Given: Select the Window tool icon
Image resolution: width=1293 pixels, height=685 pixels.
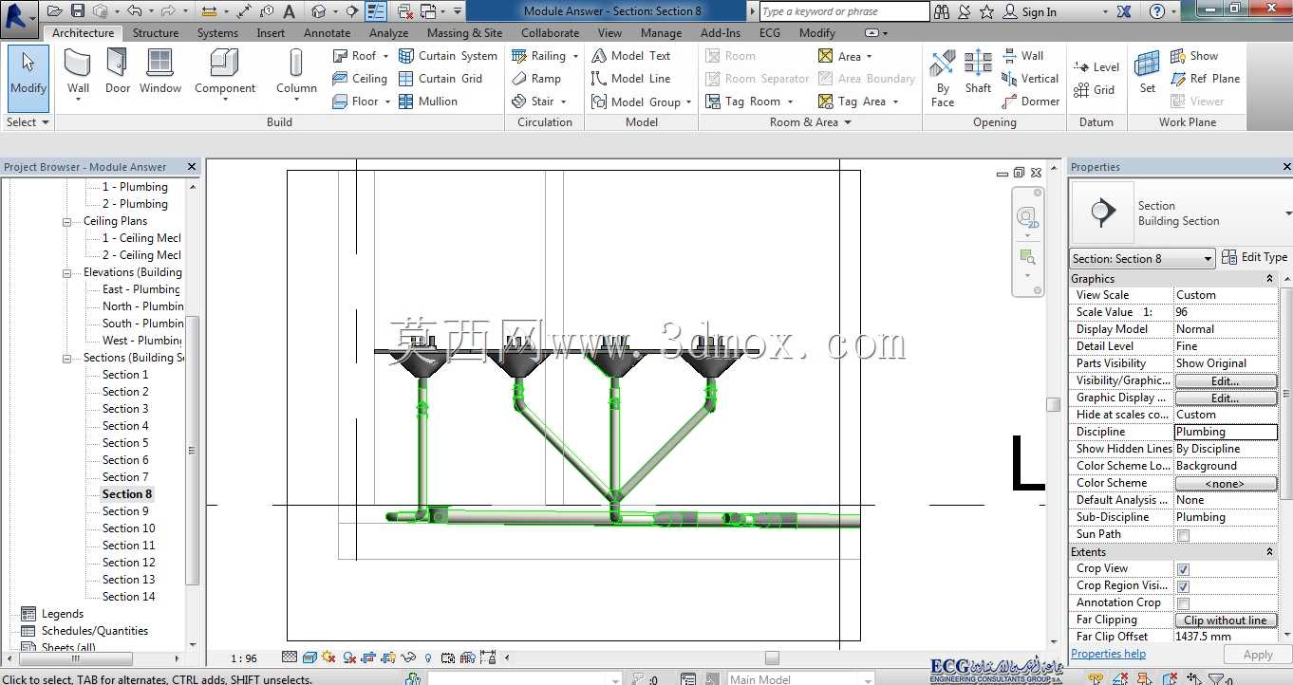Looking at the screenshot, I should [x=159, y=64].
